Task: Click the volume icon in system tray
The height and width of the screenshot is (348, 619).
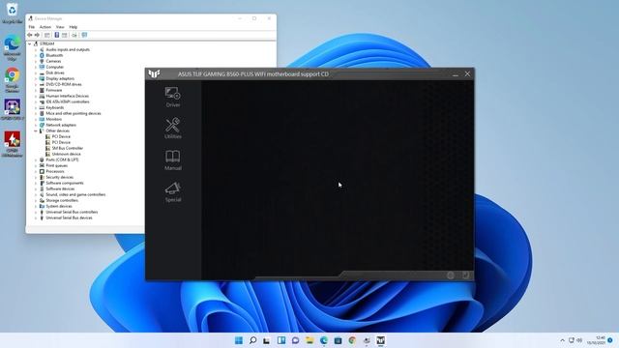Action: coord(579,340)
